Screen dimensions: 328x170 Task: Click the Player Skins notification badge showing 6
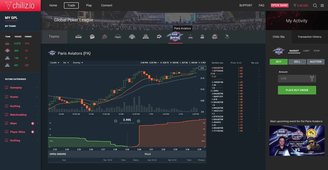point(33,132)
